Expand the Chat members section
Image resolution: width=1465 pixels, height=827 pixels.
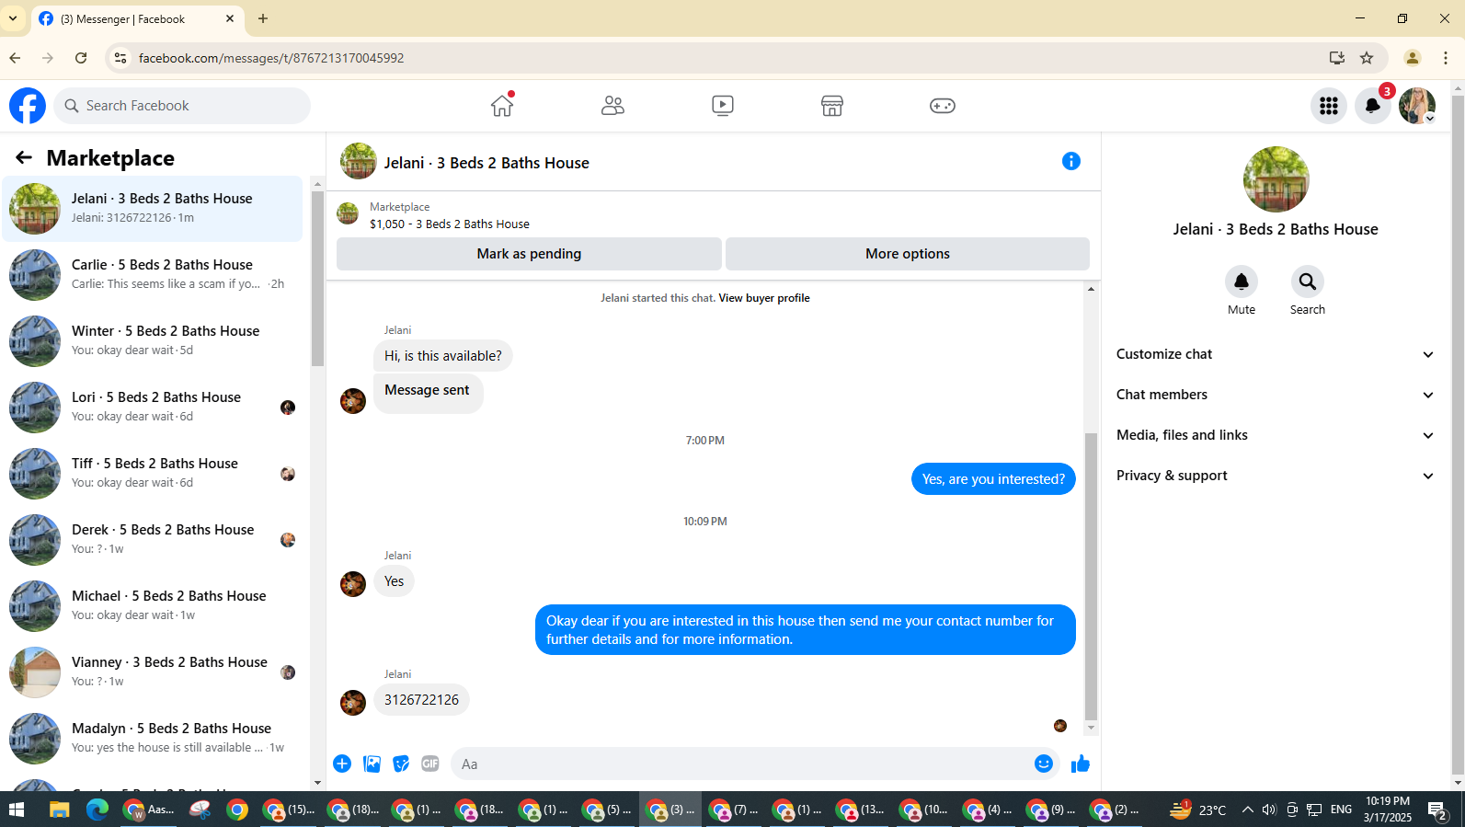[1276, 395]
